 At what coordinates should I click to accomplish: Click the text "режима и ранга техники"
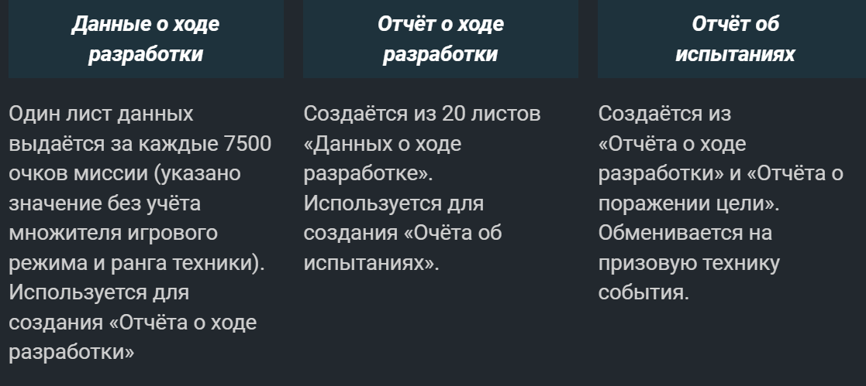[x=132, y=263]
